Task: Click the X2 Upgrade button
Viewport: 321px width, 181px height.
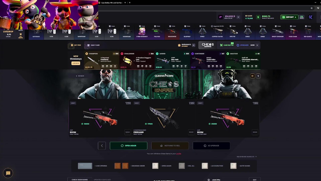Action: (x=211, y=146)
